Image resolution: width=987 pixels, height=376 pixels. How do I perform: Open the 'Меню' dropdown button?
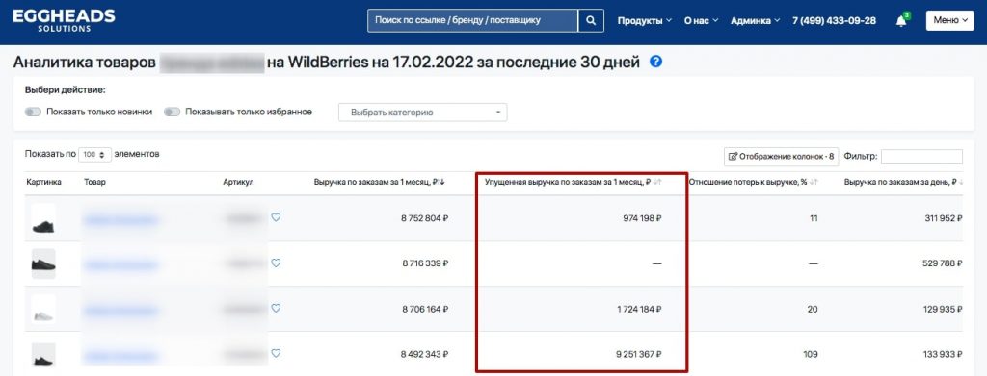[949, 21]
